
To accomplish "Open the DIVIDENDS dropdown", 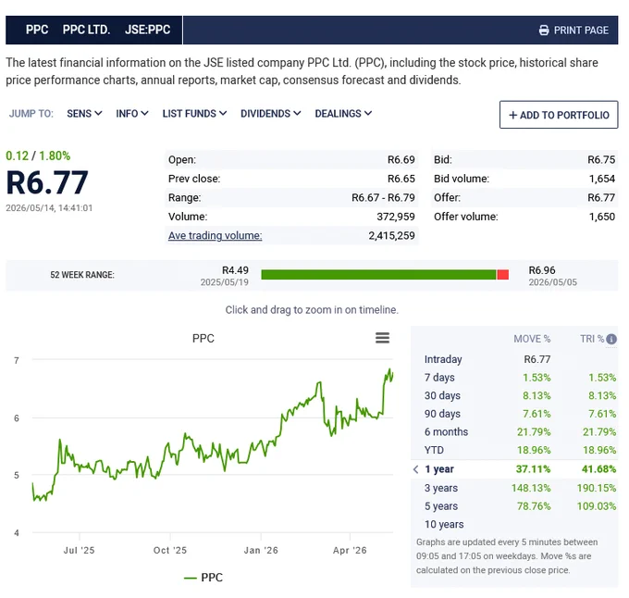I will tap(270, 114).
